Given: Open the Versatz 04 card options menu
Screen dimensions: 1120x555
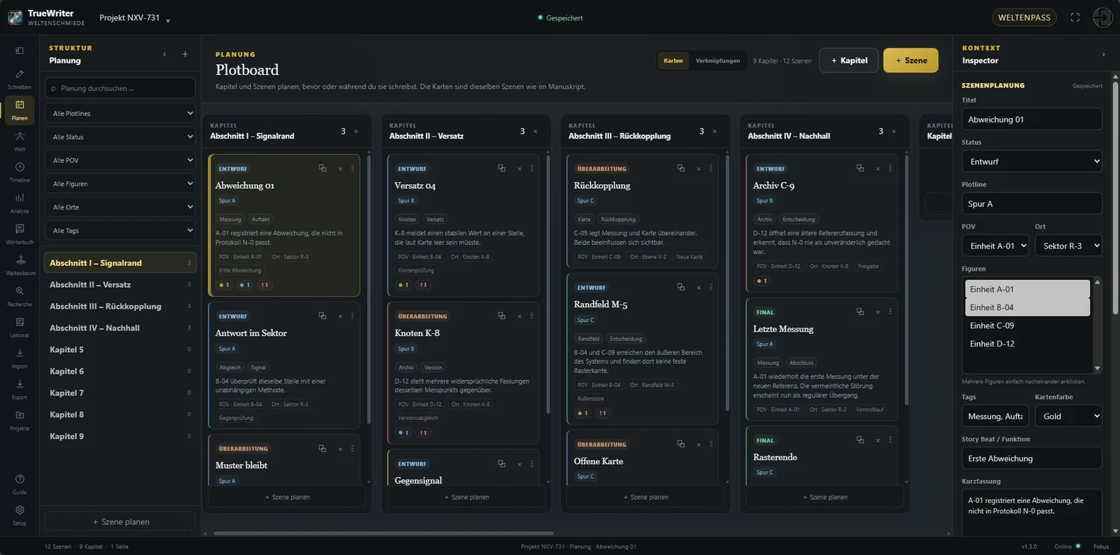Looking at the screenshot, I should (532, 168).
